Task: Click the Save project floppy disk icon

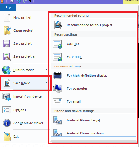Action: click(6, 44)
